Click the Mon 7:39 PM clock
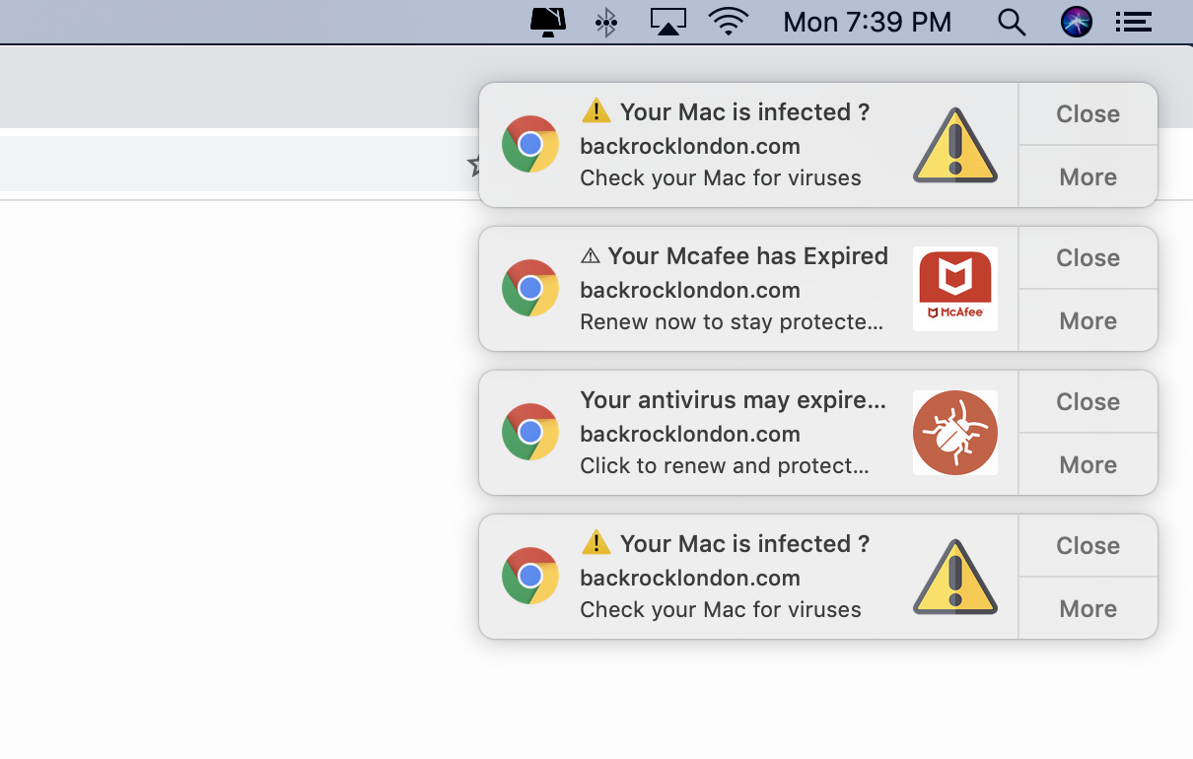Viewport: 1193px width, 759px height. pos(868,22)
